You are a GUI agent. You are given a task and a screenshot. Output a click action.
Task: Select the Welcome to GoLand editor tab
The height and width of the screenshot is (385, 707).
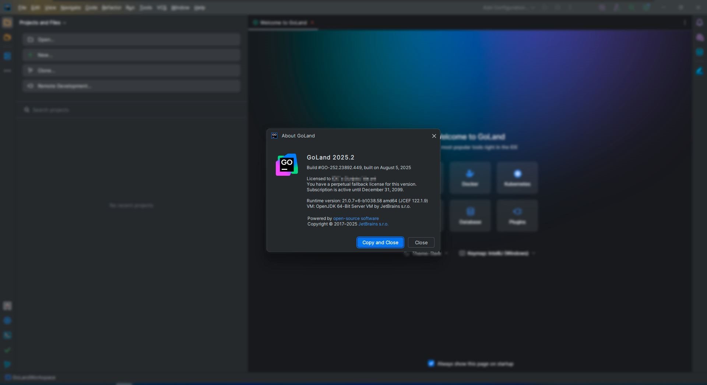pos(283,22)
